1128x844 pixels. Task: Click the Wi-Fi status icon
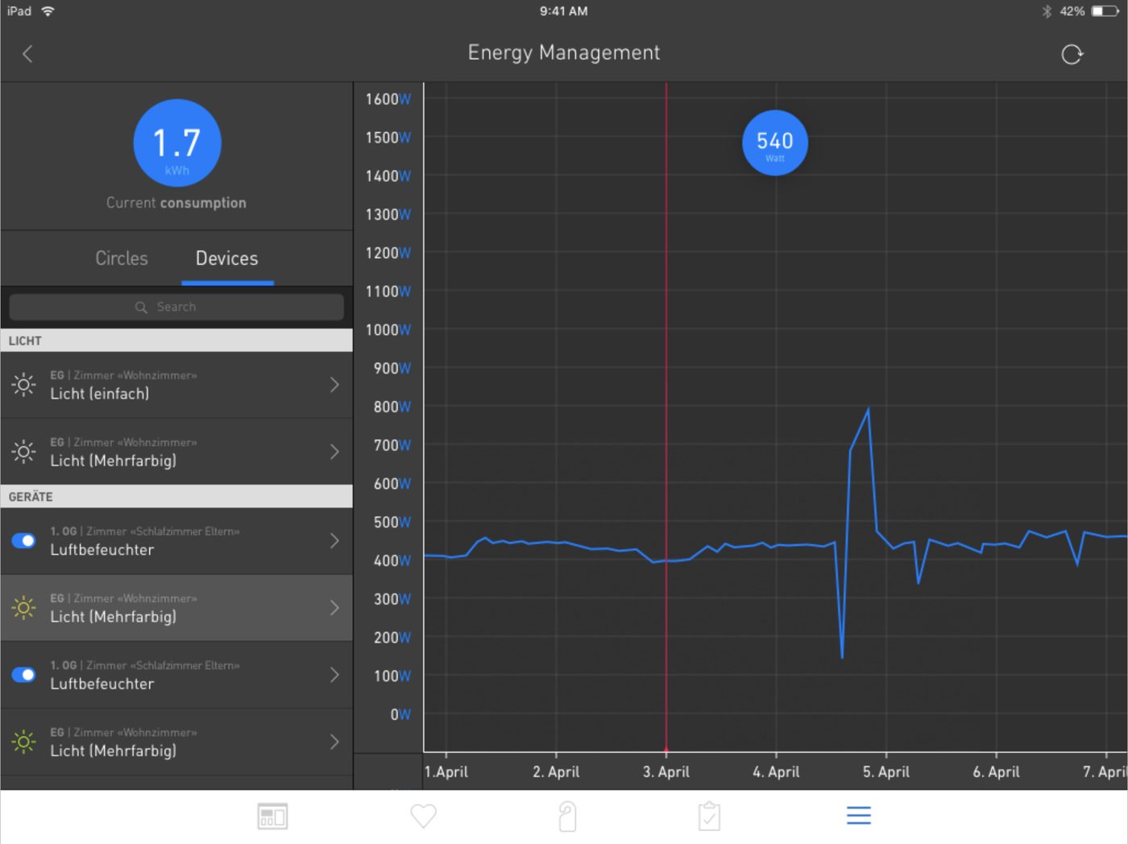(x=48, y=11)
